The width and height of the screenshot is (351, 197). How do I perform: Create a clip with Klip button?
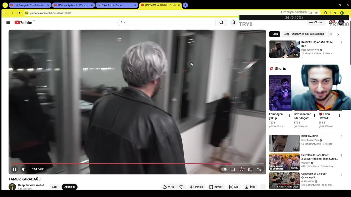[x=234, y=187]
